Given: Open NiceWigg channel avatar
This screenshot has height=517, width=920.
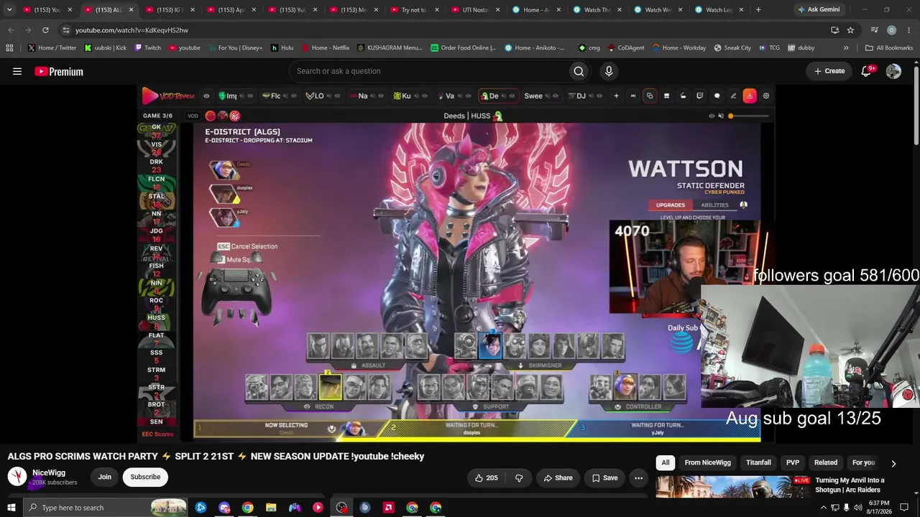Looking at the screenshot, I should point(17,477).
